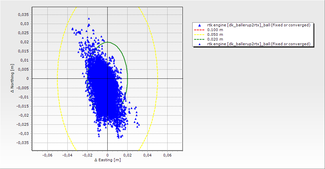This screenshot has width=325, height=169.
Task: Click the -0,04 easting axis label
Action: coord(67,155)
